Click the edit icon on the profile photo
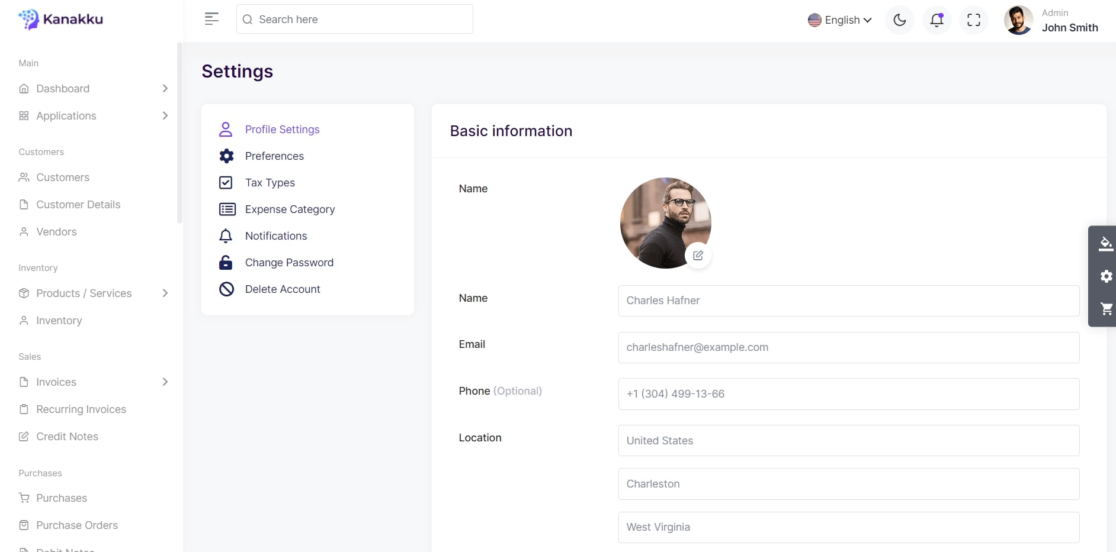Screen dimensions: 1116x552 click(698, 256)
